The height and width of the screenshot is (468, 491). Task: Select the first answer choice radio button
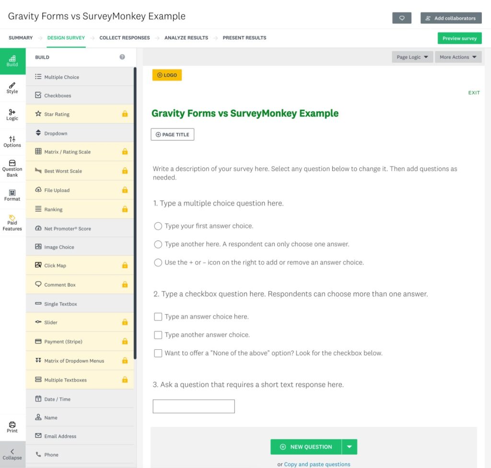click(158, 226)
